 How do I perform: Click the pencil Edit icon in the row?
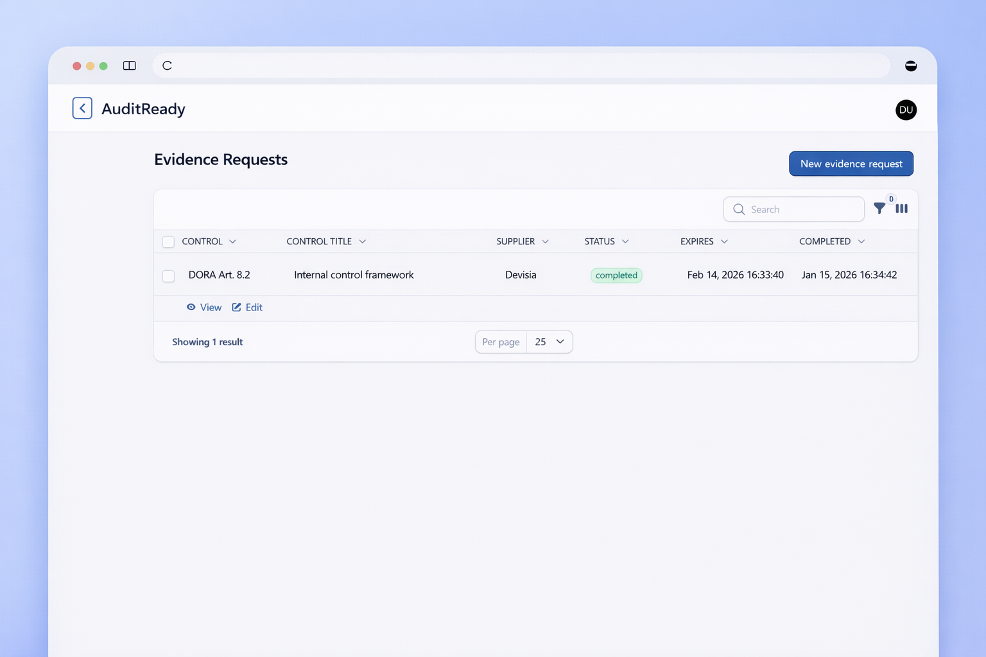[237, 307]
